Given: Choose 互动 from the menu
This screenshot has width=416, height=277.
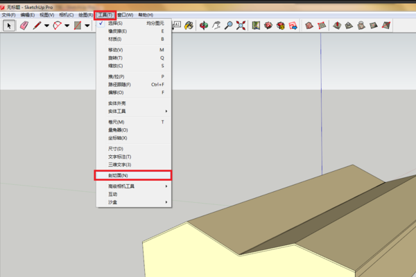Looking at the screenshot, I should pos(134,195).
